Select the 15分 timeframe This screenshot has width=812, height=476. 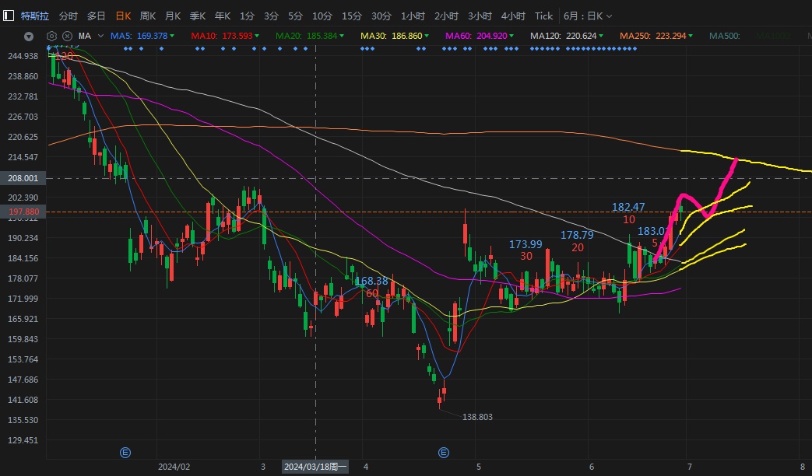tap(352, 16)
